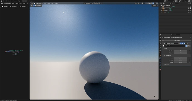Screen dimensions: 192x101
Task: Toggle X-ray view icon
Action: click(146, 3)
